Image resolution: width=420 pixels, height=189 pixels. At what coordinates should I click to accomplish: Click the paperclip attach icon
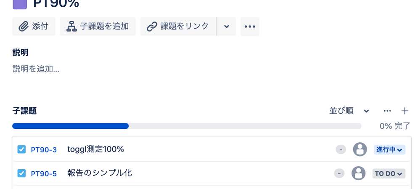[23, 27]
